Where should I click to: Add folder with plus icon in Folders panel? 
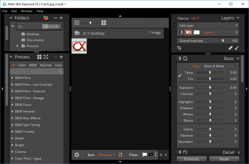(61, 18)
